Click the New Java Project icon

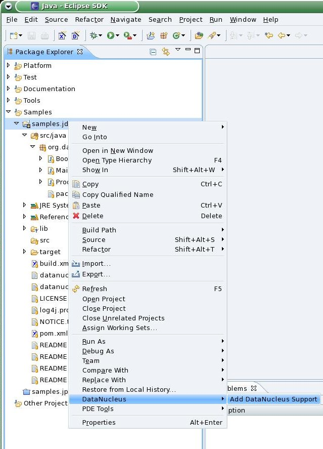coord(150,35)
